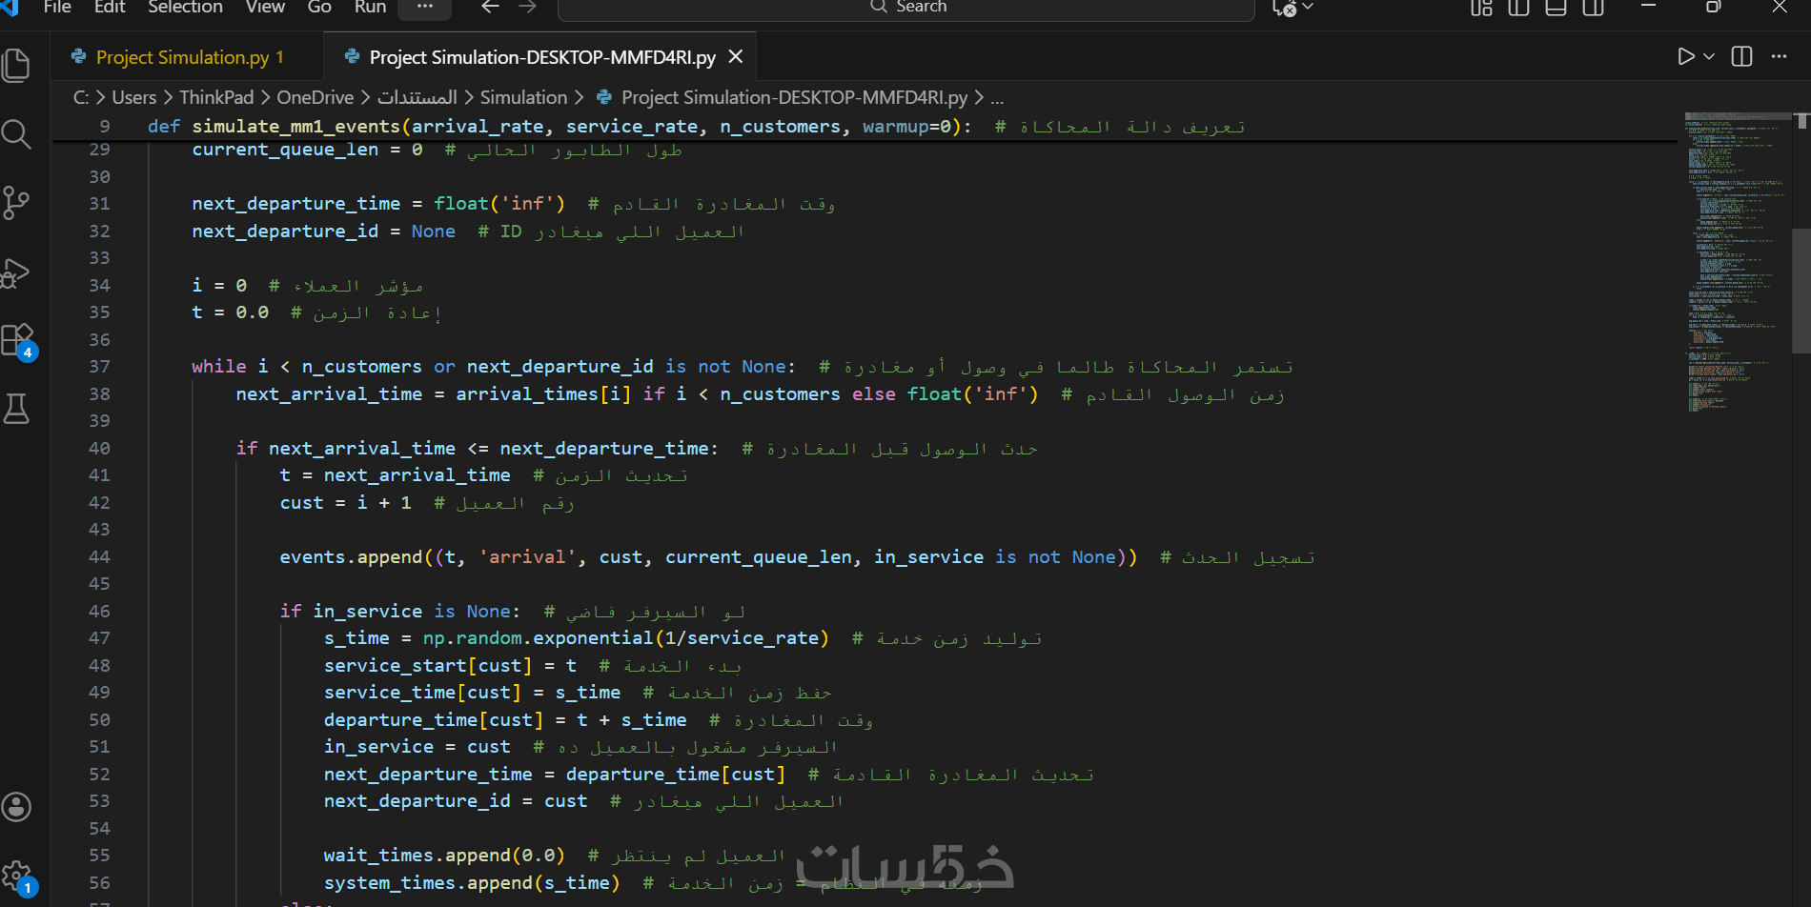Expand the C: breadcrumb segment
Screen dimensions: 1811x907
81,97
